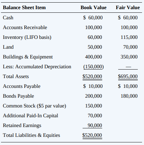This screenshot has width=144, height=145.
Task: Select Inventory fair value 115,000
Action: (129, 37)
